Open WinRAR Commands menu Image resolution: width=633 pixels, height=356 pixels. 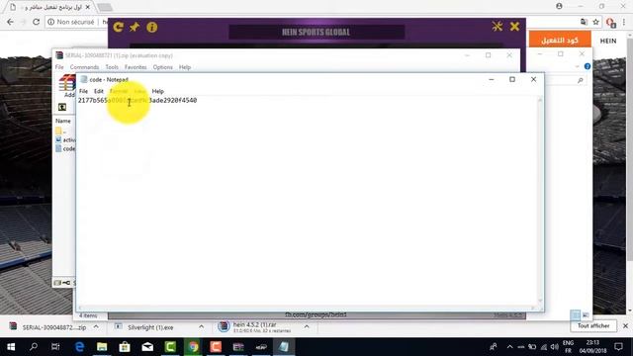click(84, 67)
